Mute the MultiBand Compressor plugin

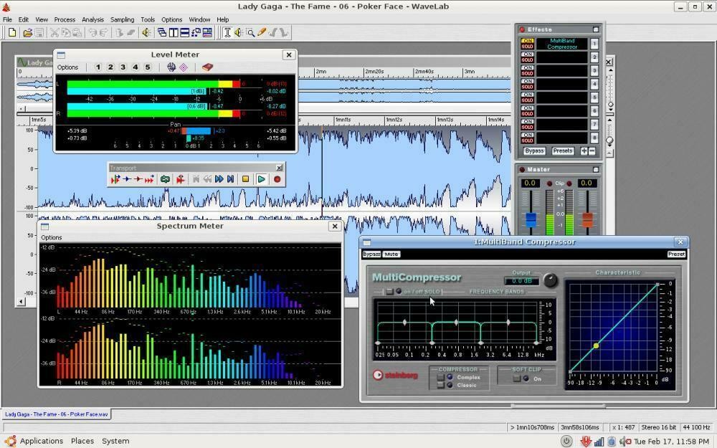(x=391, y=254)
